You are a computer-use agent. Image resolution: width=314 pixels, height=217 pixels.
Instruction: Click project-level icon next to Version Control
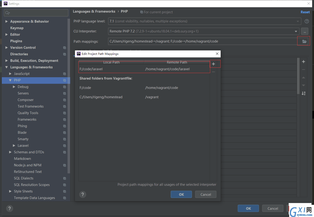(65, 48)
